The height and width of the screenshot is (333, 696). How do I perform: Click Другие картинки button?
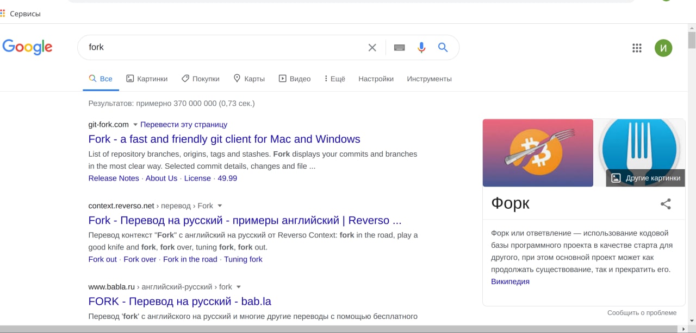pos(645,178)
